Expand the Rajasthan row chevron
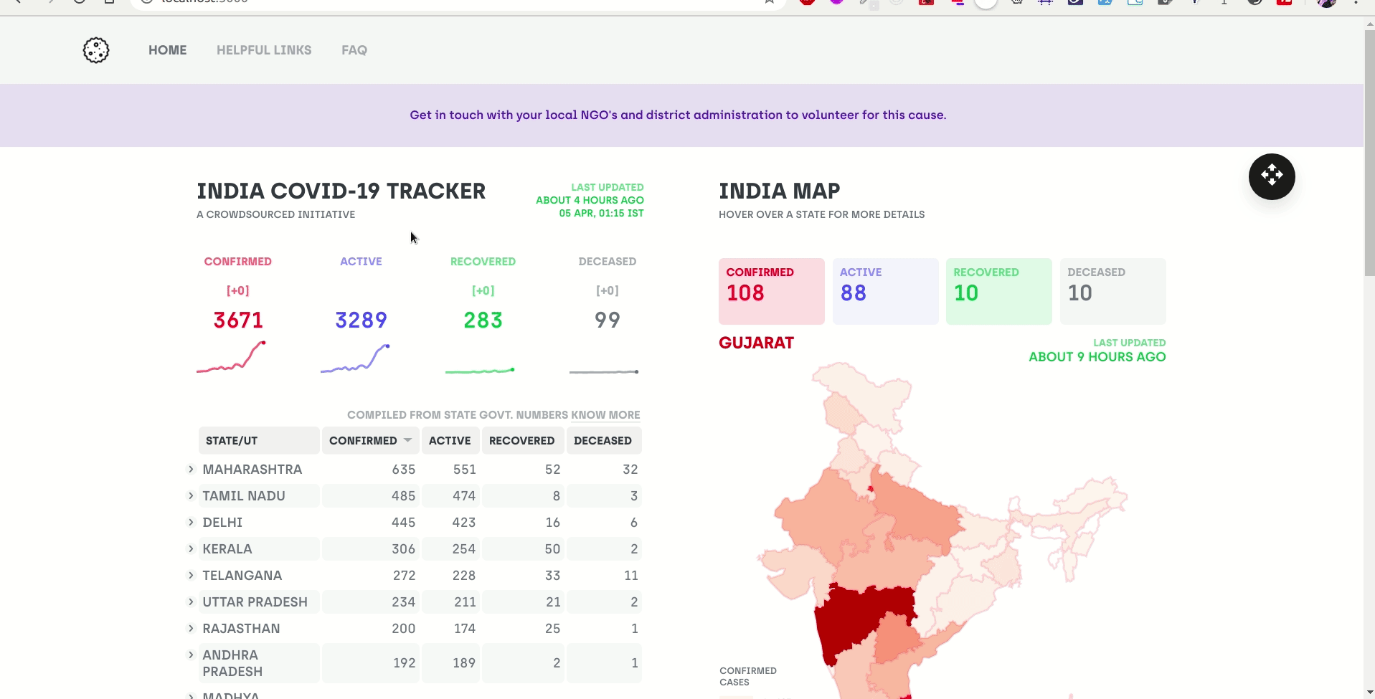The height and width of the screenshot is (699, 1375). point(191,628)
